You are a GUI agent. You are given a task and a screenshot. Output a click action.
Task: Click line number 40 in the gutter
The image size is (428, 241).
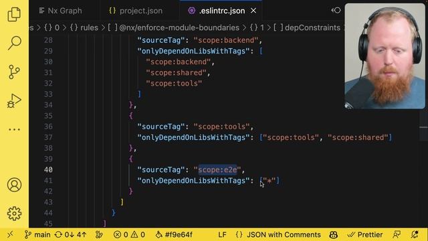point(48,169)
